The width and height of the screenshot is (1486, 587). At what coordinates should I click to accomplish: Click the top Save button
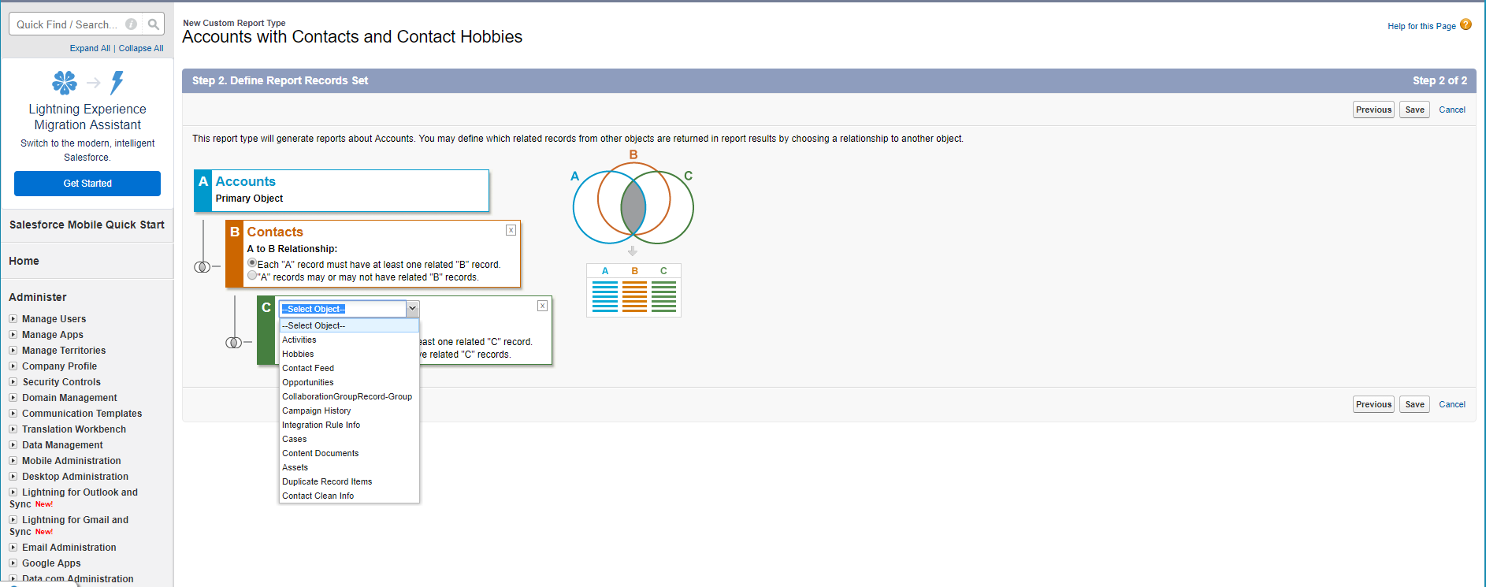point(1414,110)
